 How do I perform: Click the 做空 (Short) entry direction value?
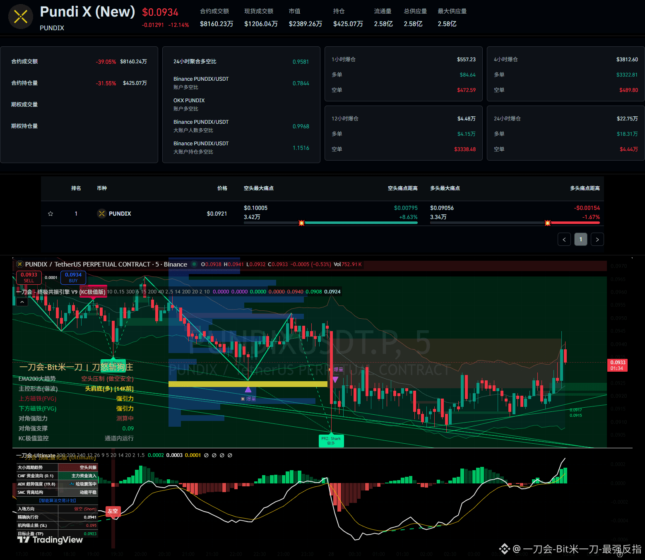tap(85, 509)
